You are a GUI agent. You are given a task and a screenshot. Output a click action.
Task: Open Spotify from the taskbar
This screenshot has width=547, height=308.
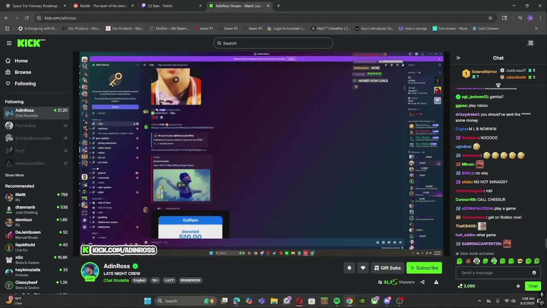tap(337, 301)
